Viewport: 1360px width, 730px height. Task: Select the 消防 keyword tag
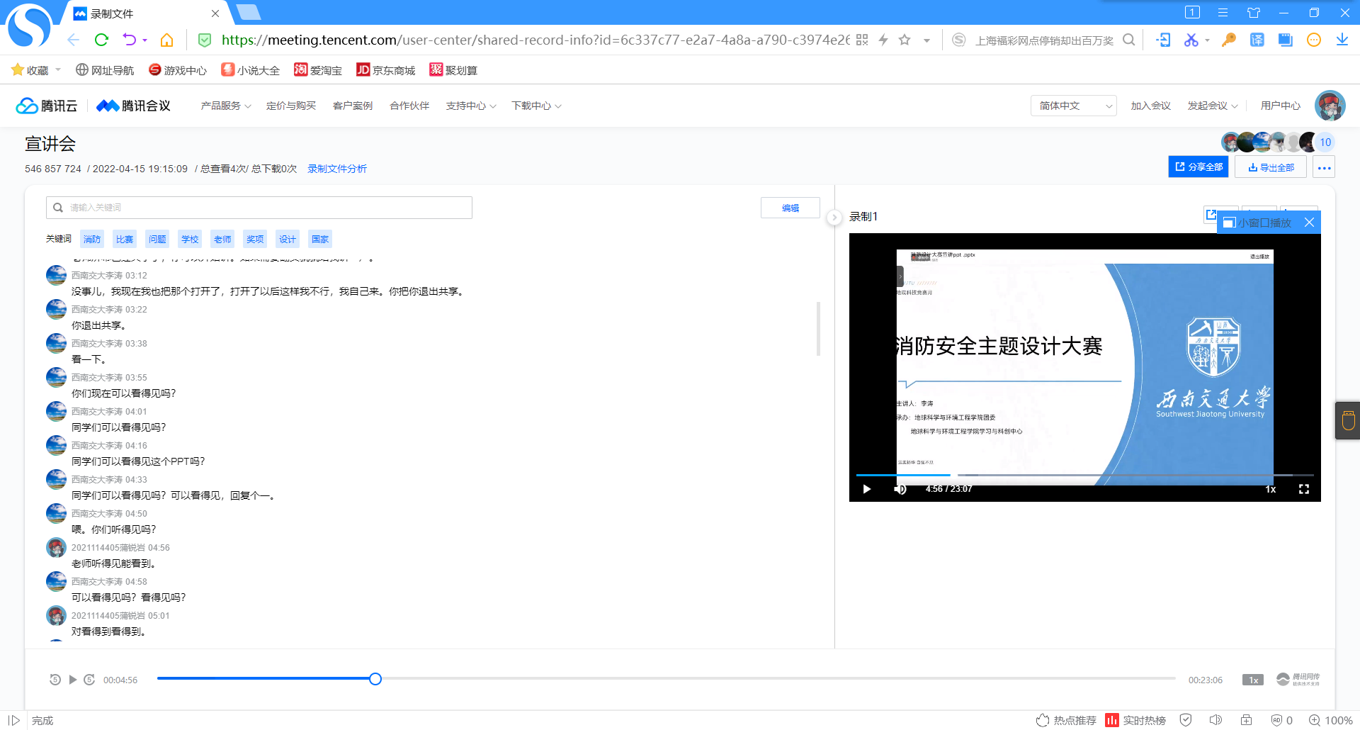point(92,240)
